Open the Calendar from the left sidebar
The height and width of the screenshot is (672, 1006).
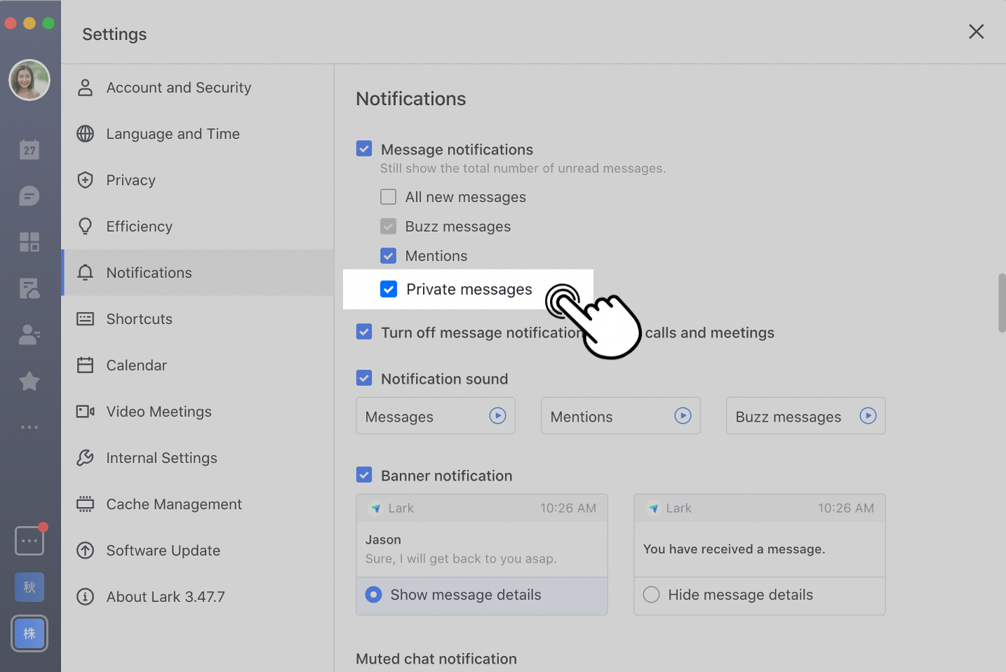click(29, 149)
